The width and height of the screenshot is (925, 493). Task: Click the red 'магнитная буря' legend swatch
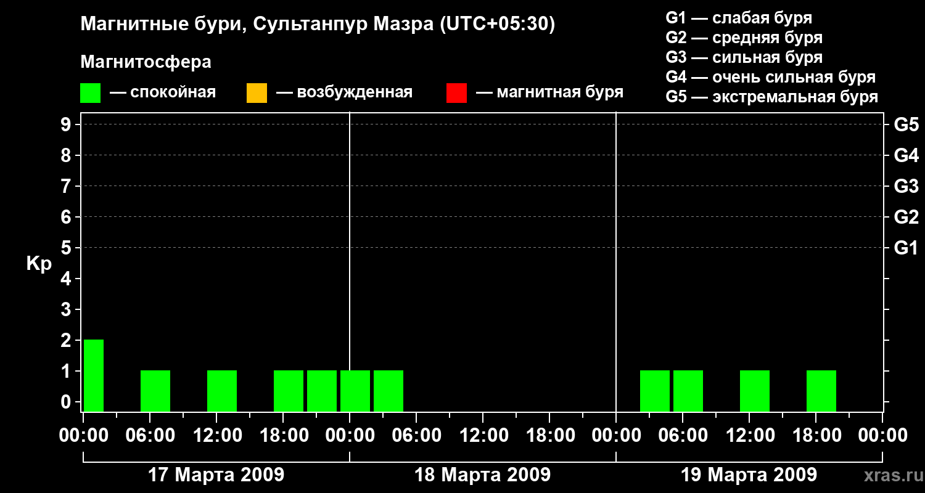point(456,93)
